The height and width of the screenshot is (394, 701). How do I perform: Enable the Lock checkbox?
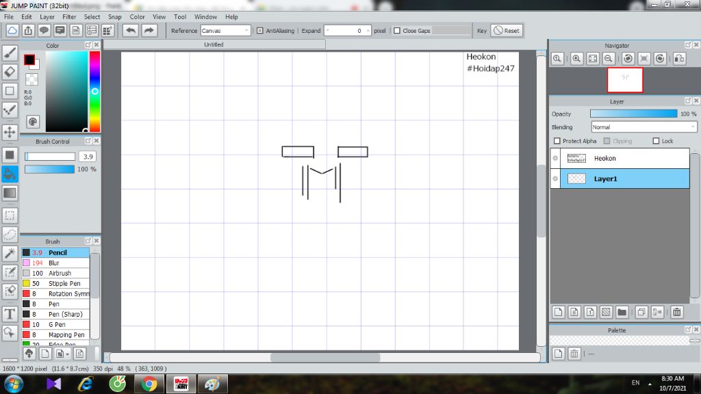click(657, 141)
